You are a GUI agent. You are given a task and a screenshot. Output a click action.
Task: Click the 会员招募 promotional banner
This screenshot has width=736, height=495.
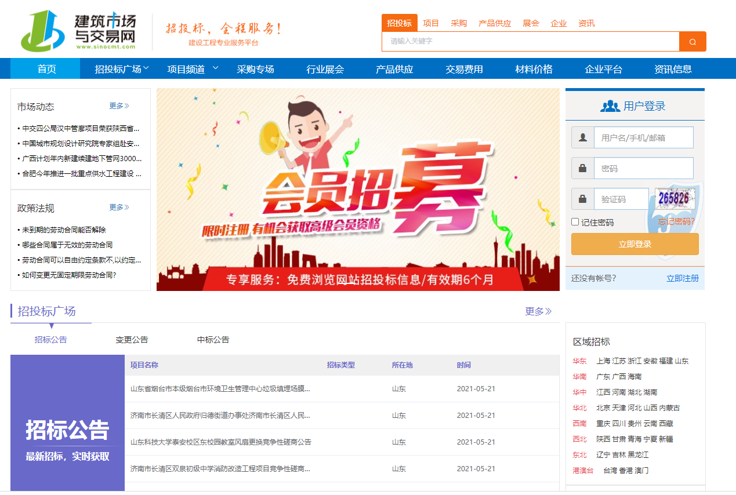click(x=358, y=190)
